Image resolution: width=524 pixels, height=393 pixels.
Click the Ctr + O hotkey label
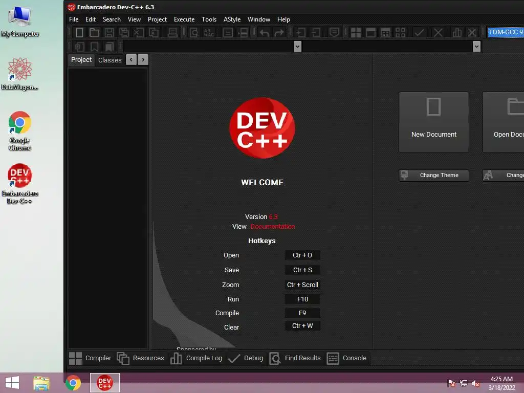click(302, 255)
